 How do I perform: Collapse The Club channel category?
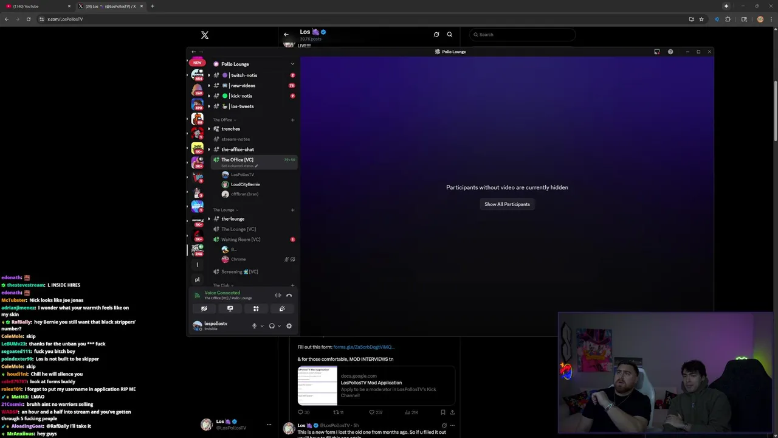coord(223,285)
